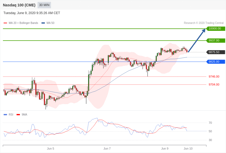The width and height of the screenshot is (226, 153).
Task: Click the RSI 70 level label
Action: click(x=210, y=123)
